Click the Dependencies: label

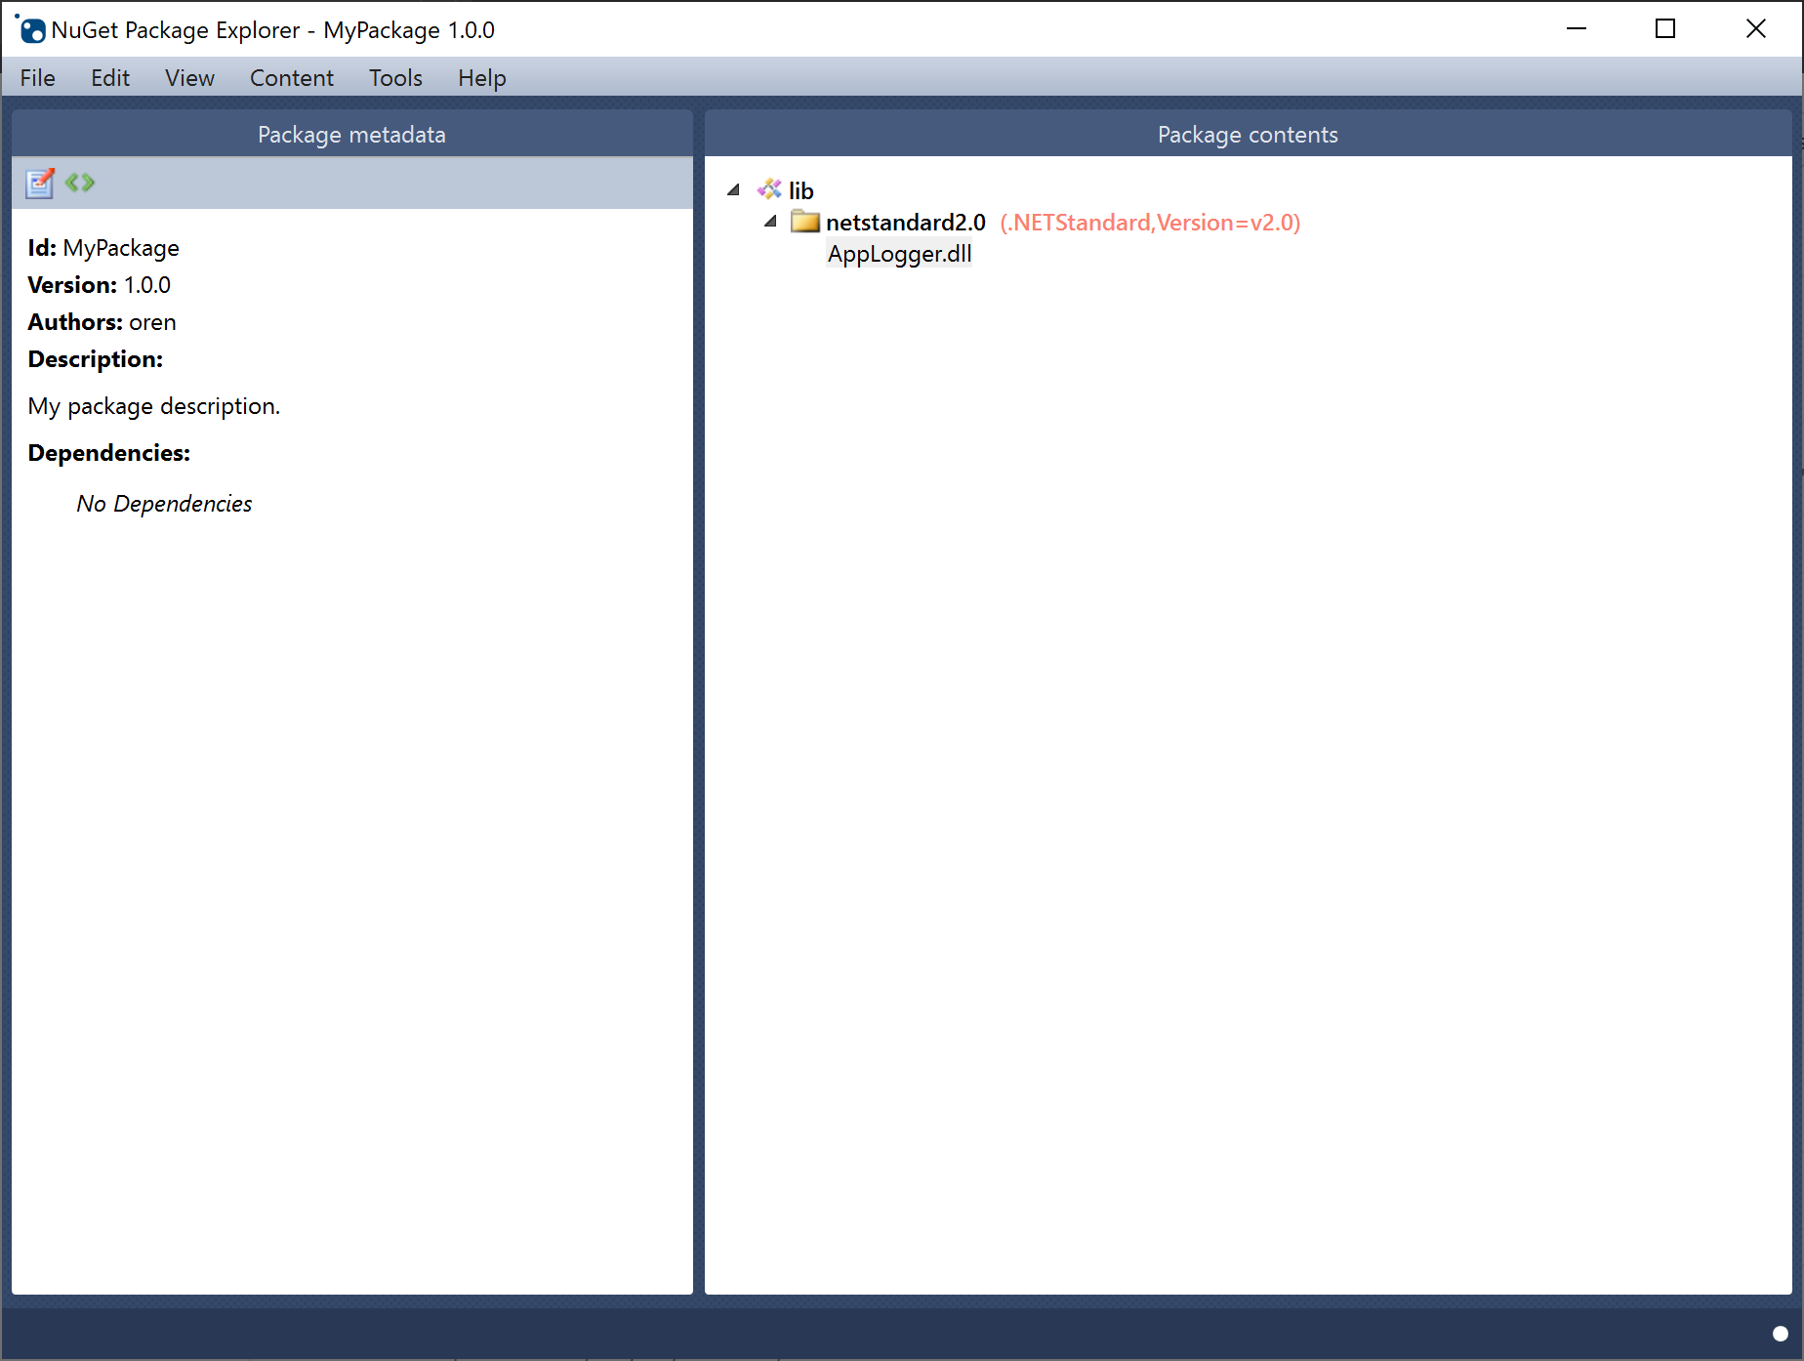pyautogui.click(x=108, y=453)
